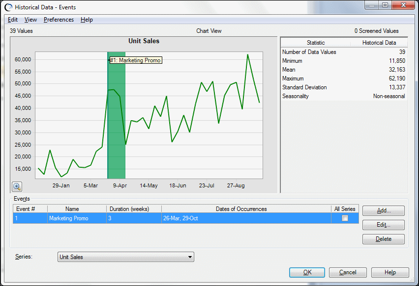The width and height of the screenshot is (419, 286).
Task: Open the Edit menu
Action: click(12, 20)
